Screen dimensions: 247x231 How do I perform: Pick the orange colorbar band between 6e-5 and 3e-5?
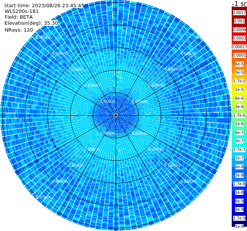point(239,68)
